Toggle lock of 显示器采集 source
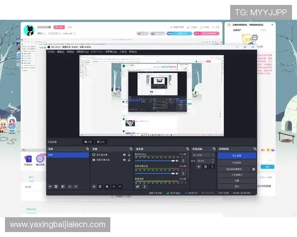 pyautogui.click(x=129, y=155)
